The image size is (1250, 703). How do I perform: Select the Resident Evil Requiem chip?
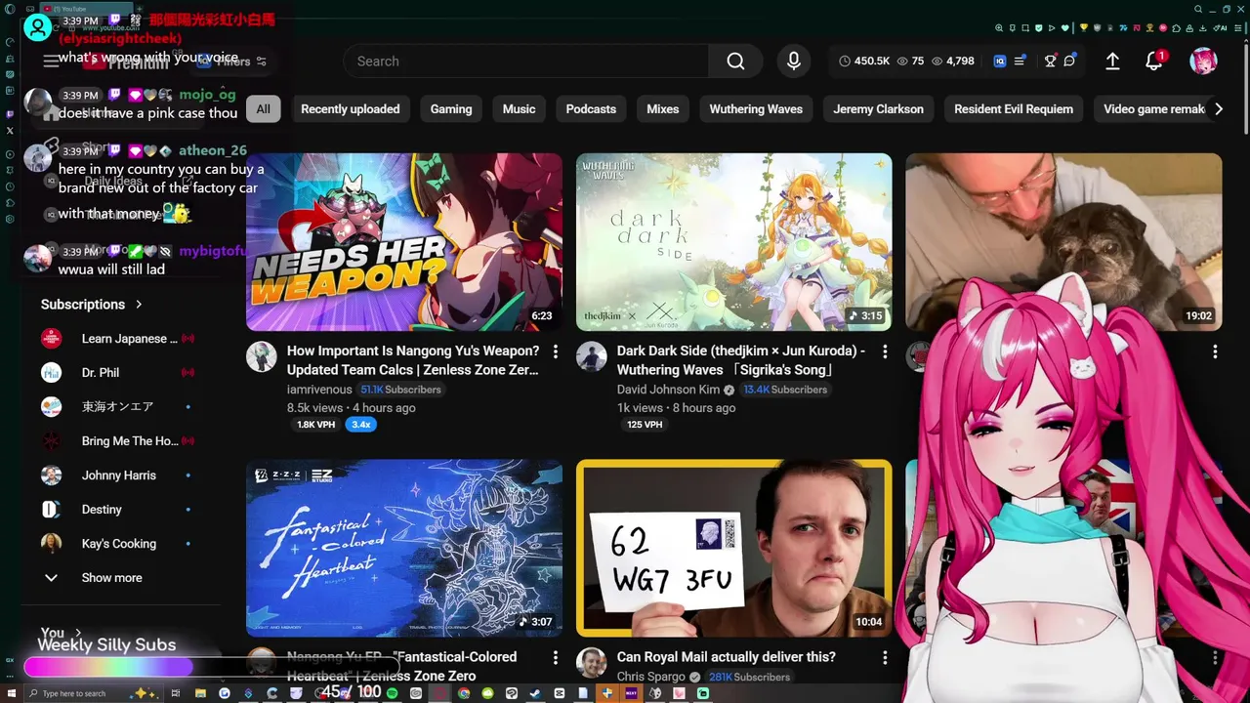click(x=1014, y=109)
